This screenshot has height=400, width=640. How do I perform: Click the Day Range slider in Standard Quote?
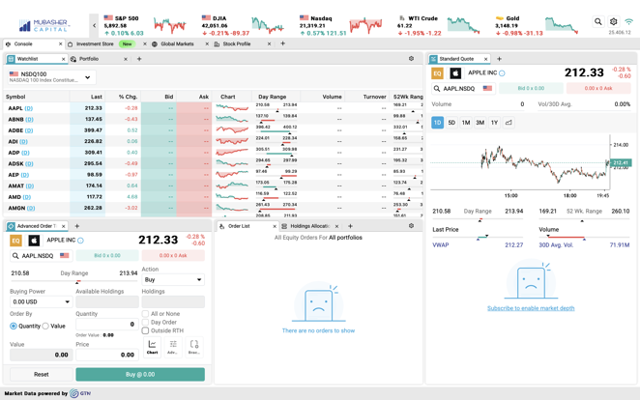coord(478,219)
